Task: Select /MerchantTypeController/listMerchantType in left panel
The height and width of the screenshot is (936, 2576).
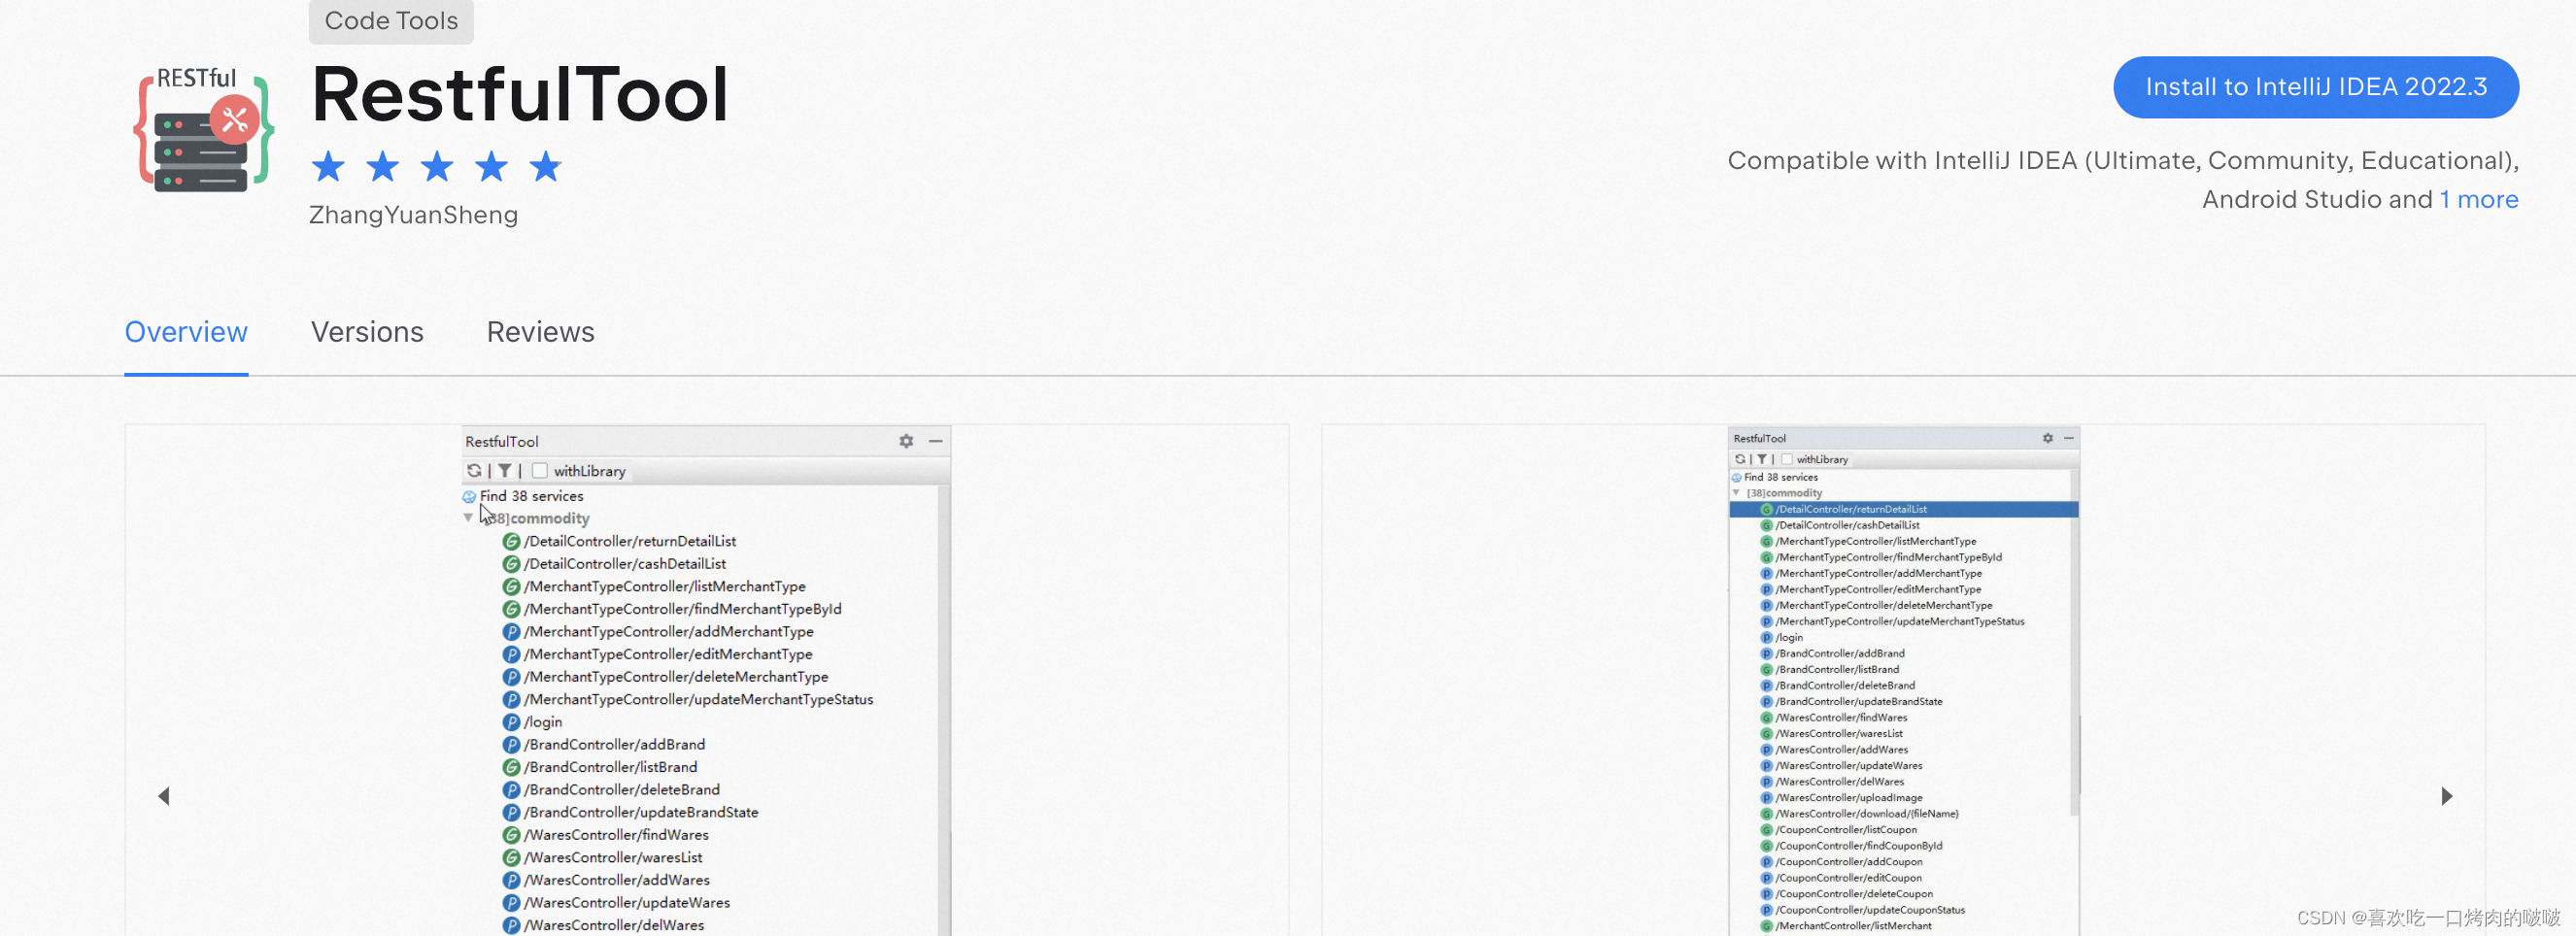Action: tap(665, 586)
